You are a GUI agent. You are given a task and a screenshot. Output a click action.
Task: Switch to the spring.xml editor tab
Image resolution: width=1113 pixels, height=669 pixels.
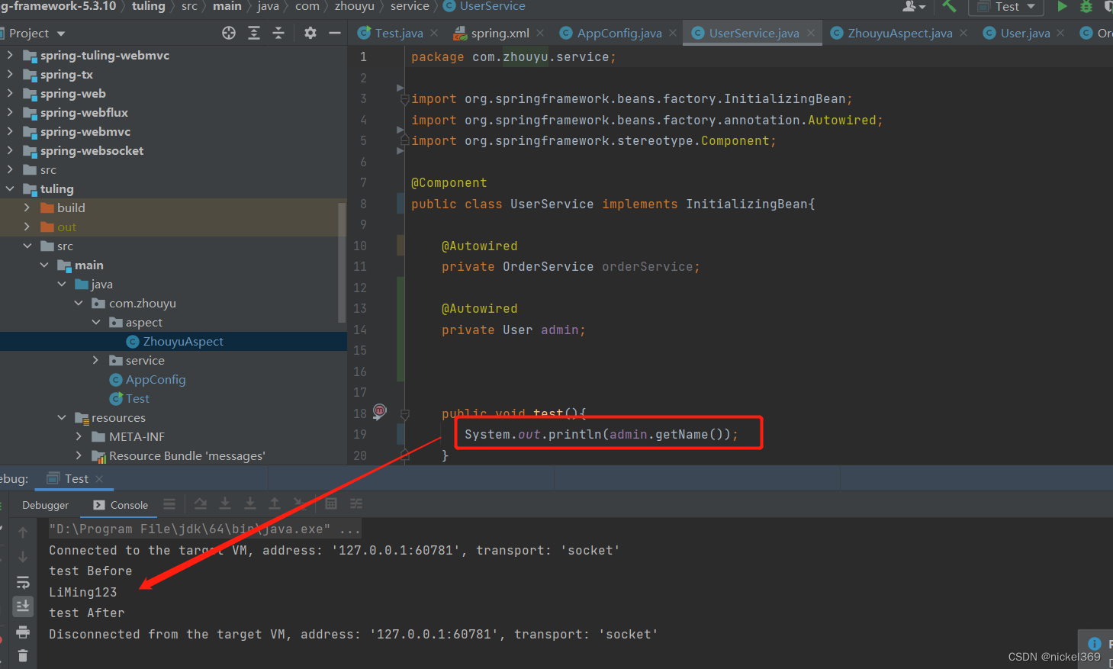click(x=500, y=33)
